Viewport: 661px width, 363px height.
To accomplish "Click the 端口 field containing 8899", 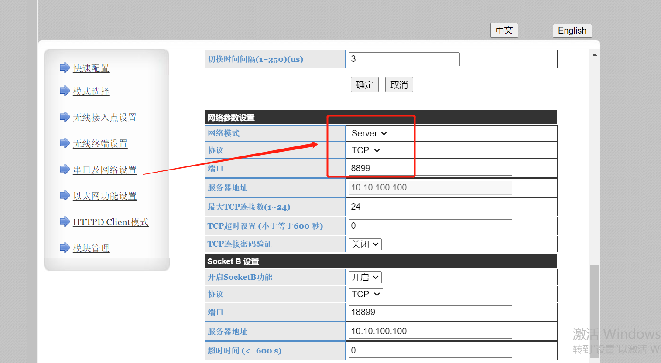I will coord(430,169).
